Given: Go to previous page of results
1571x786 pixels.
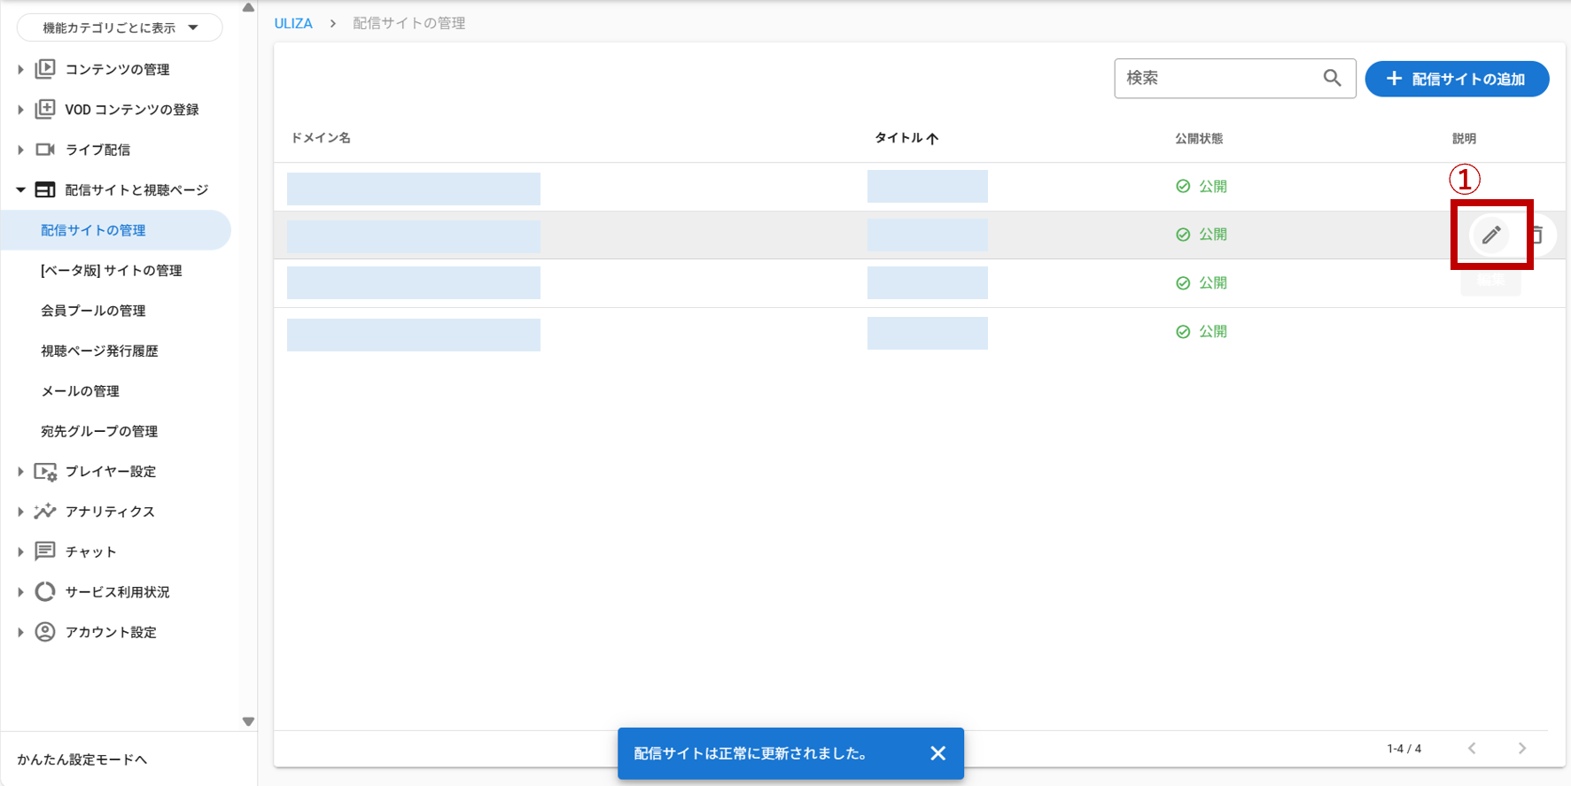Looking at the screenshot, I should click(x=1472, y=748).
